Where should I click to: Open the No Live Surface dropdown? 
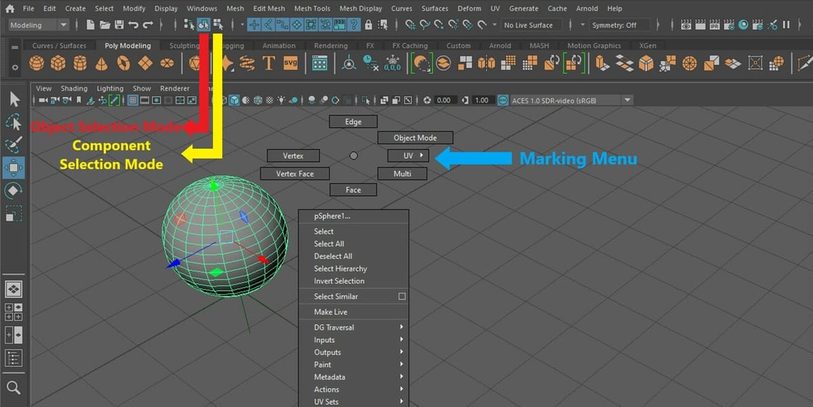[530, 25]
